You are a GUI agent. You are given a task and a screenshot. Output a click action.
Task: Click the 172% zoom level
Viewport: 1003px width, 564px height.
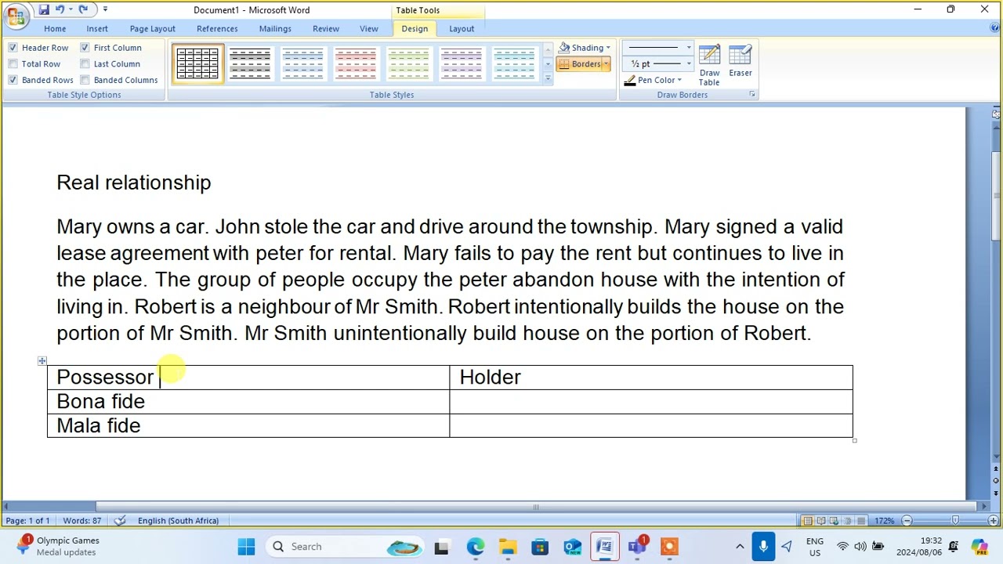[x=885, y=520]
